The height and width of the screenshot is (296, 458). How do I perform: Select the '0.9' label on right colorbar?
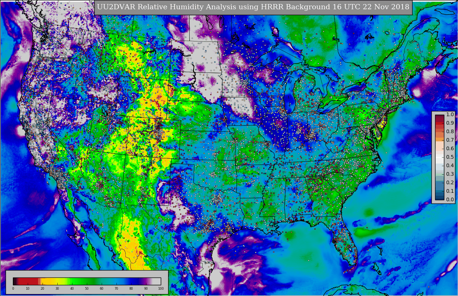(x=450, y=123)
